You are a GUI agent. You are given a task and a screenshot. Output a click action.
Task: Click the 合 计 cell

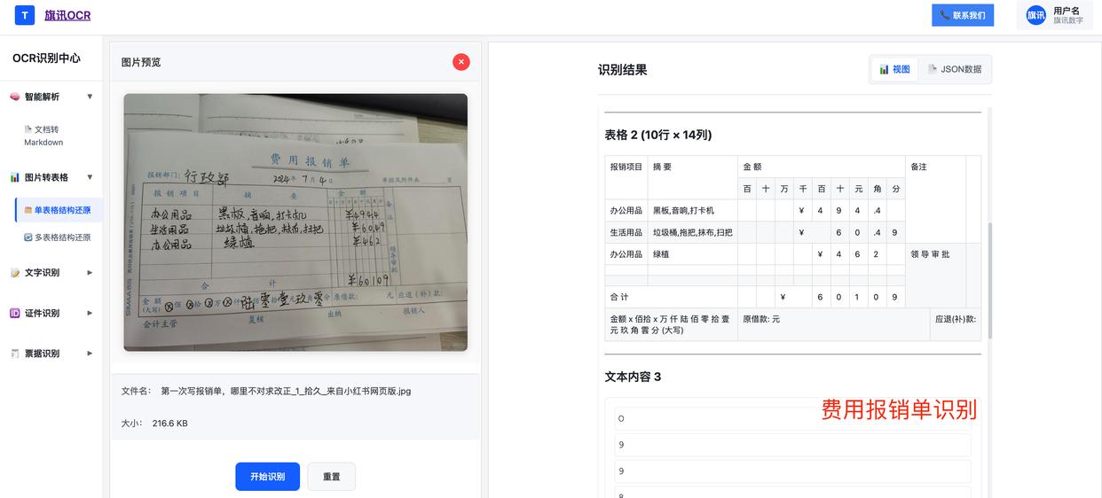pyautogui.click(x=671, y=297)
